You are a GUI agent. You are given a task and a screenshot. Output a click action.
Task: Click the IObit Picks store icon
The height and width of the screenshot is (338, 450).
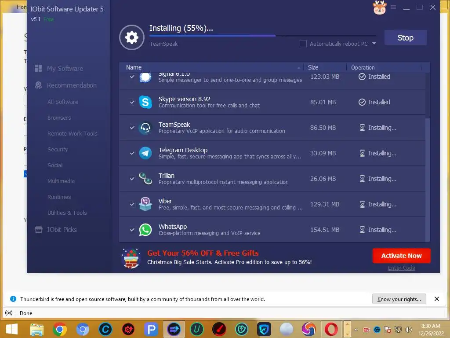(x=39, y=229)
